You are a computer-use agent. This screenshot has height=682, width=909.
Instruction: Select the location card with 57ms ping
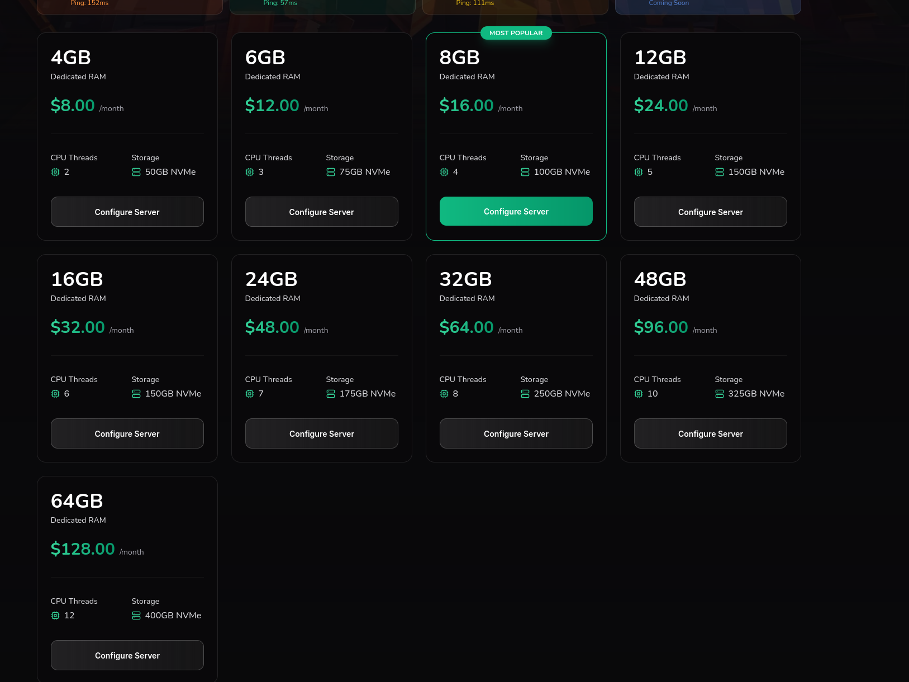(x=322, y=6)
